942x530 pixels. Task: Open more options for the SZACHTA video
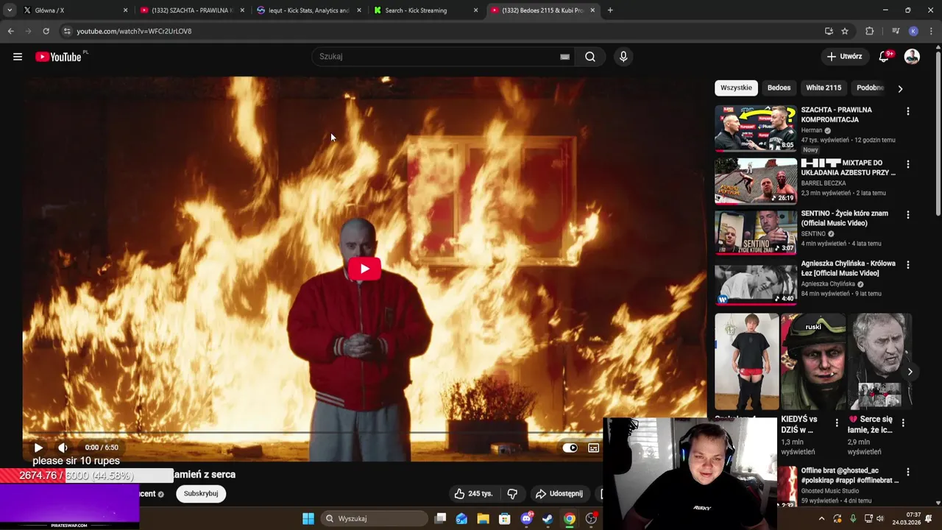click(907, 111)
